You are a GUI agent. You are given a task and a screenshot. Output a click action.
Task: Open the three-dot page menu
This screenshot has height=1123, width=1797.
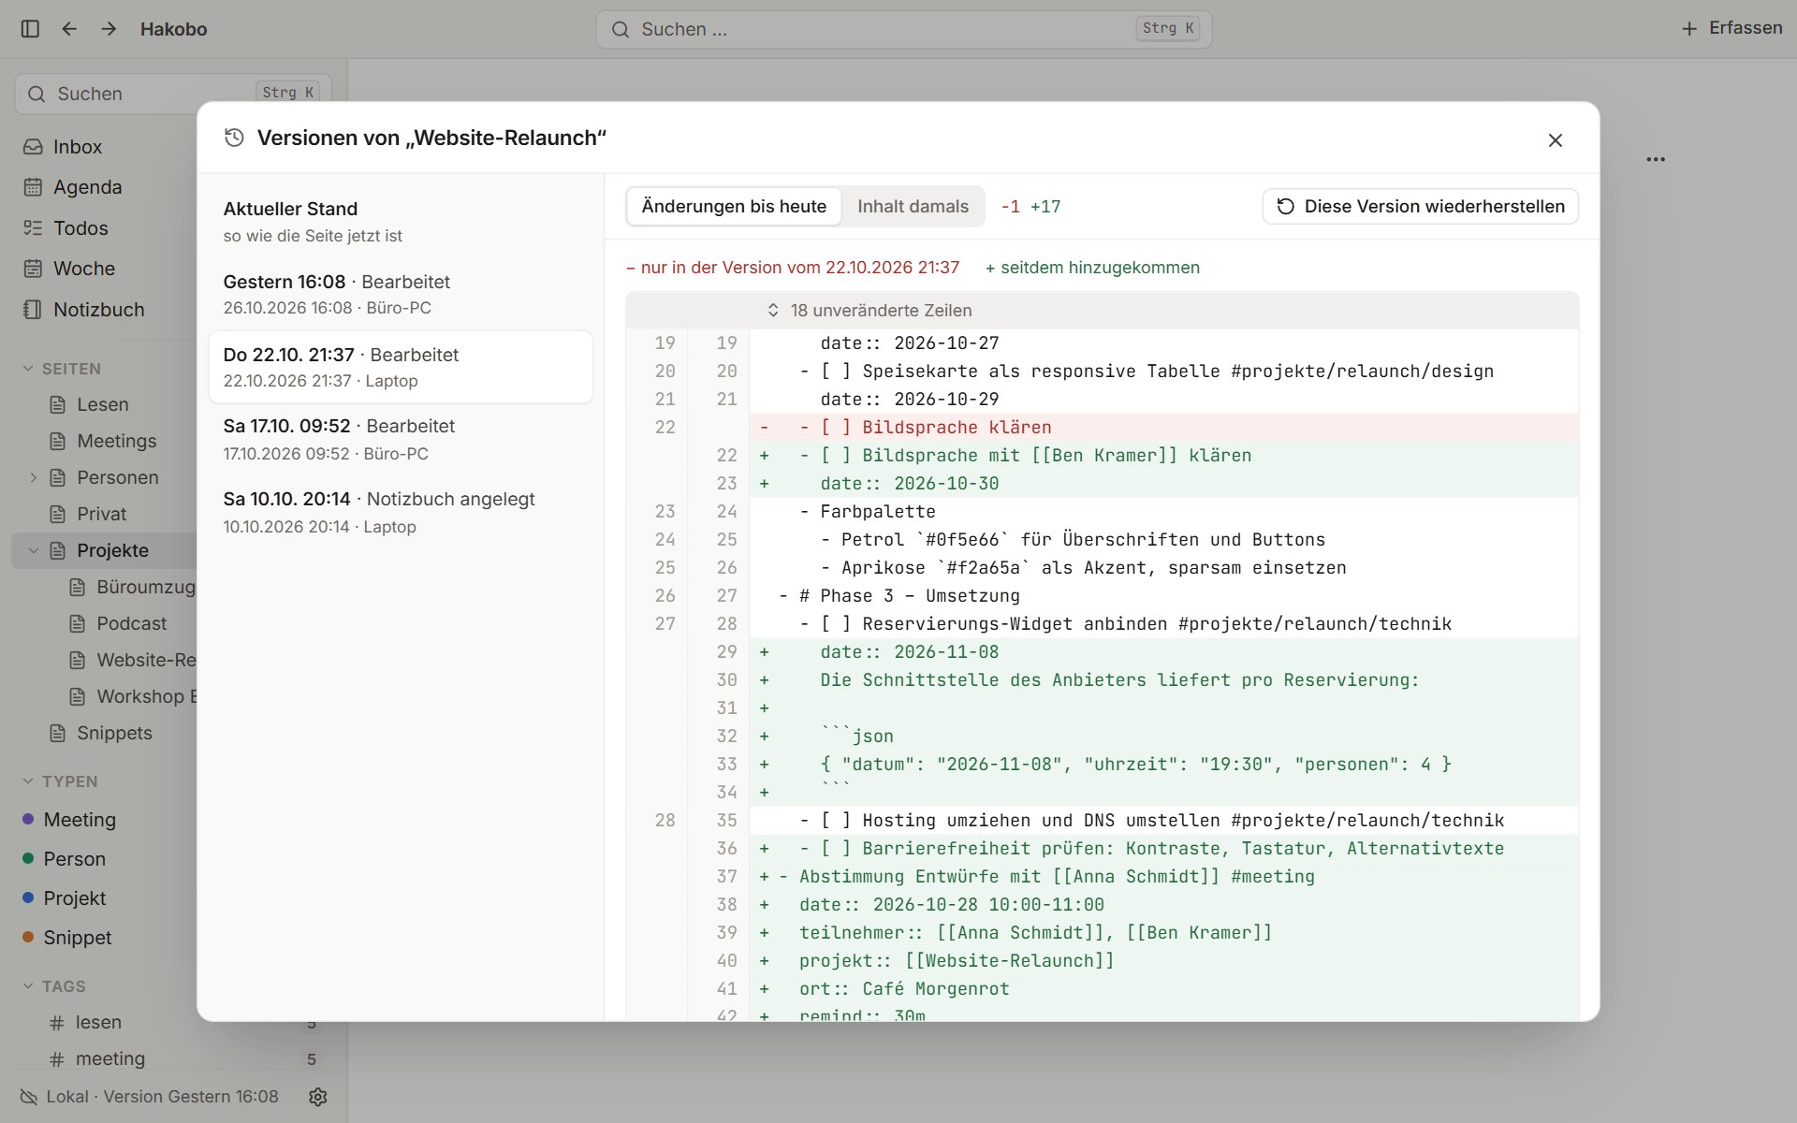[x=1656, y=159]
